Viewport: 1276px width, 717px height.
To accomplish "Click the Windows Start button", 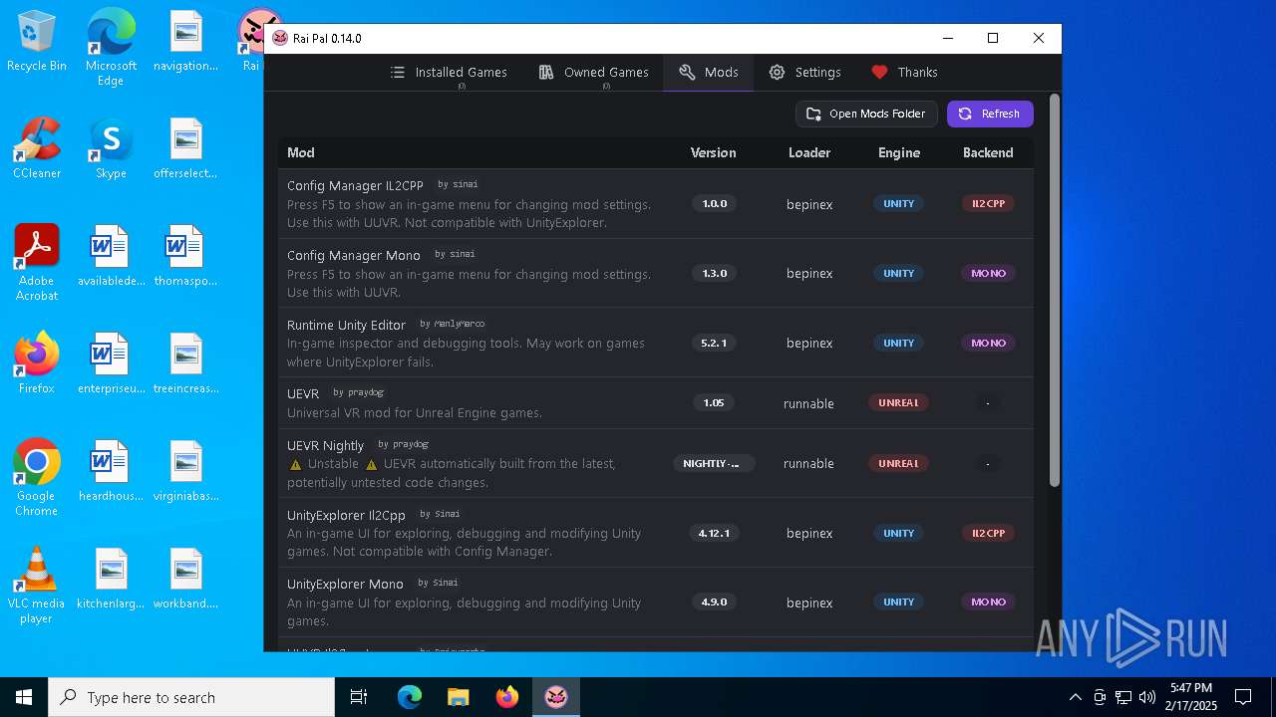I will point(24,697).
